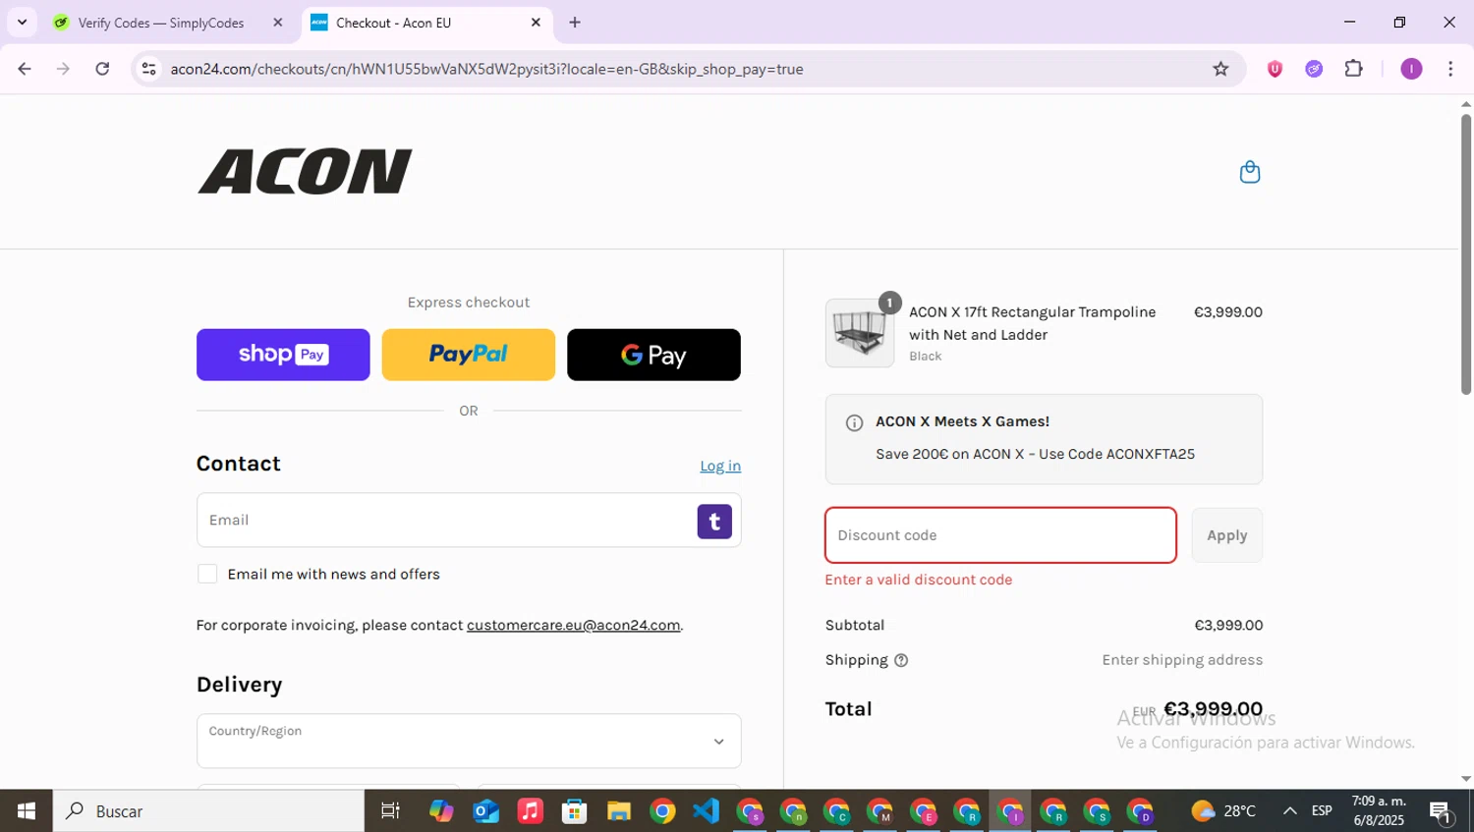Click the ACON logo
Viewport: 1474px width, 832px height.
click(x=305, y=172)
